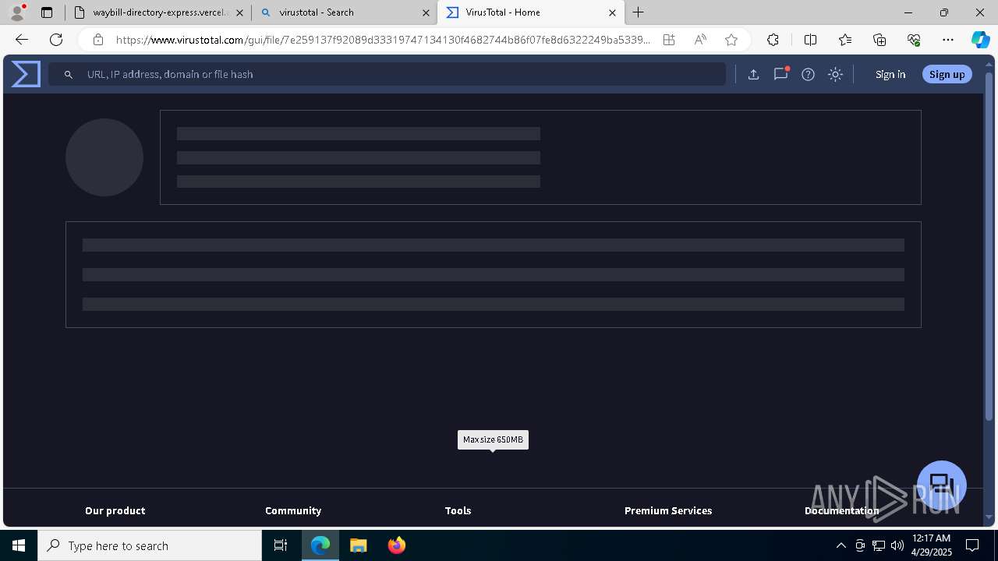Click the Community footer heading
Screen dimensions: 998x561
[x=293, y=510]
